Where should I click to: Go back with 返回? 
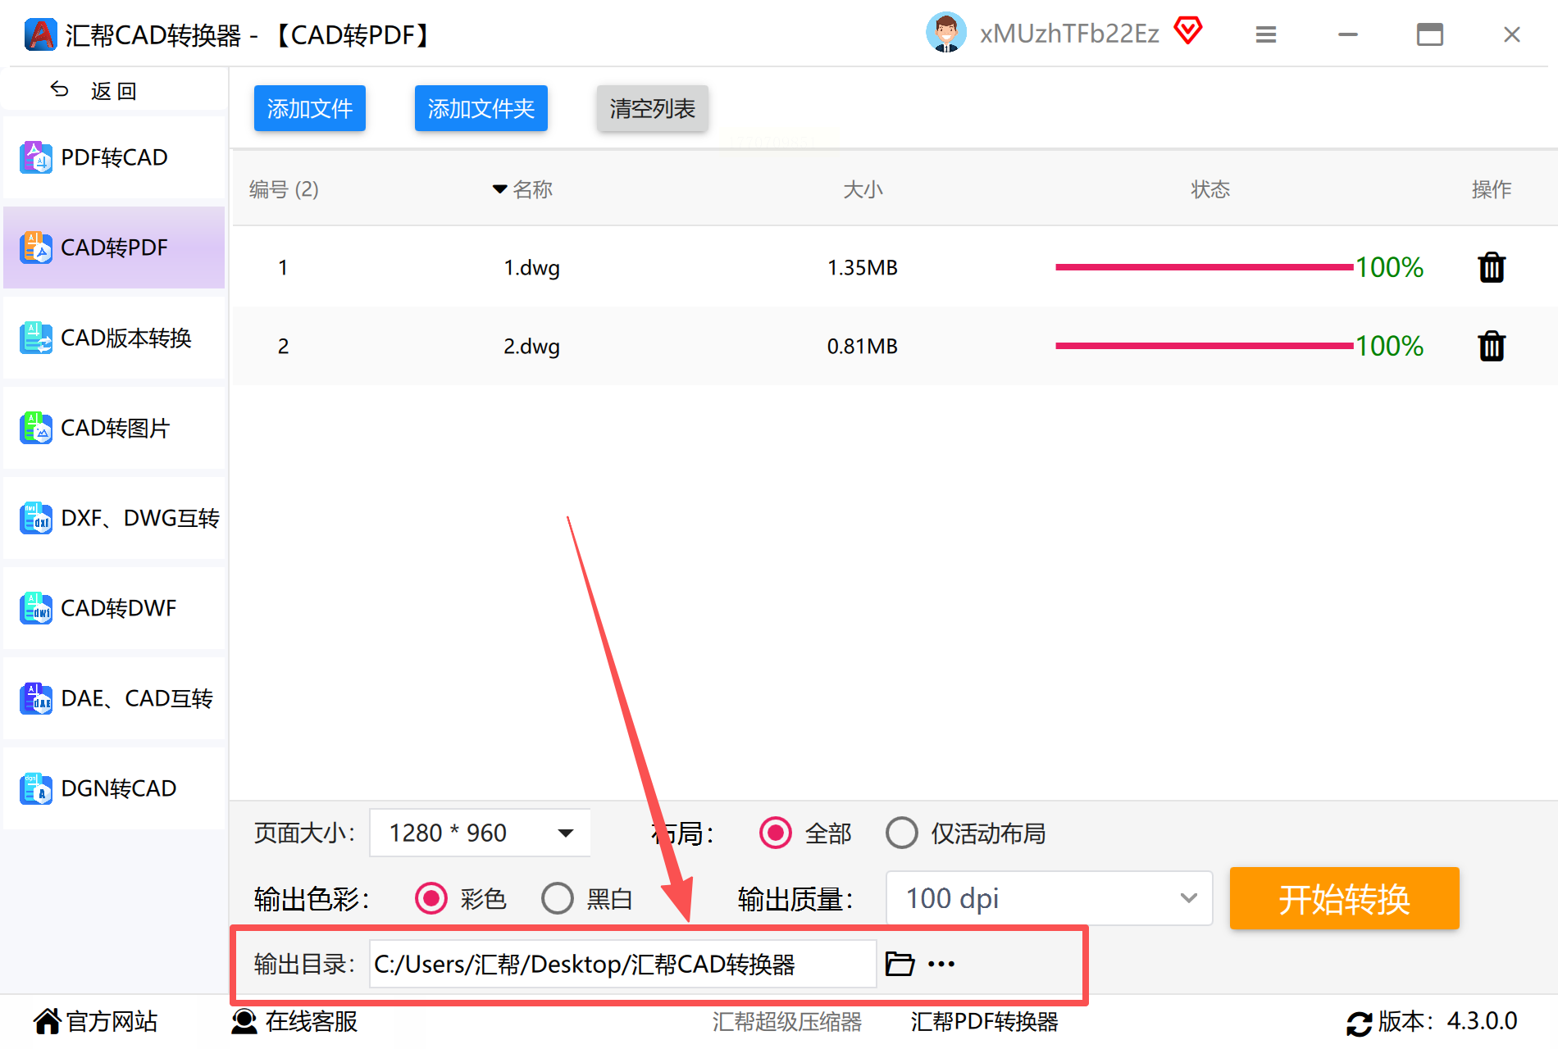pos(114,90)
